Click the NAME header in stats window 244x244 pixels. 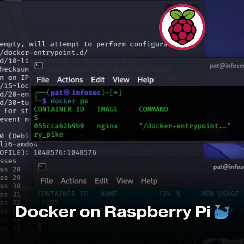point(109,194)
